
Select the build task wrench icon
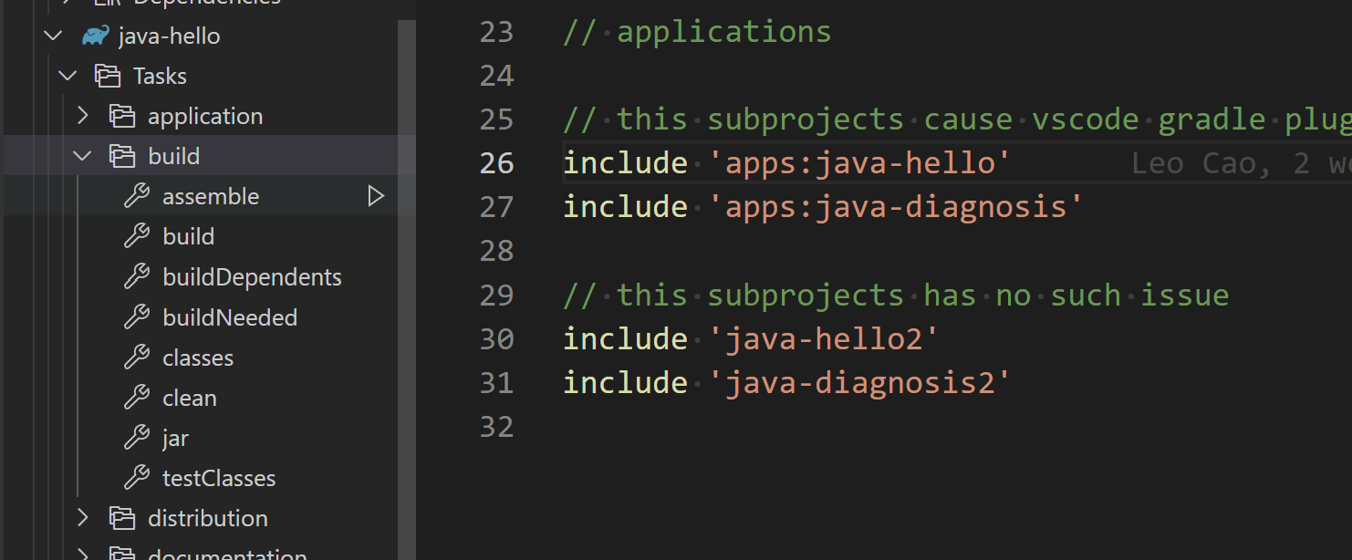tap(137, 235)
